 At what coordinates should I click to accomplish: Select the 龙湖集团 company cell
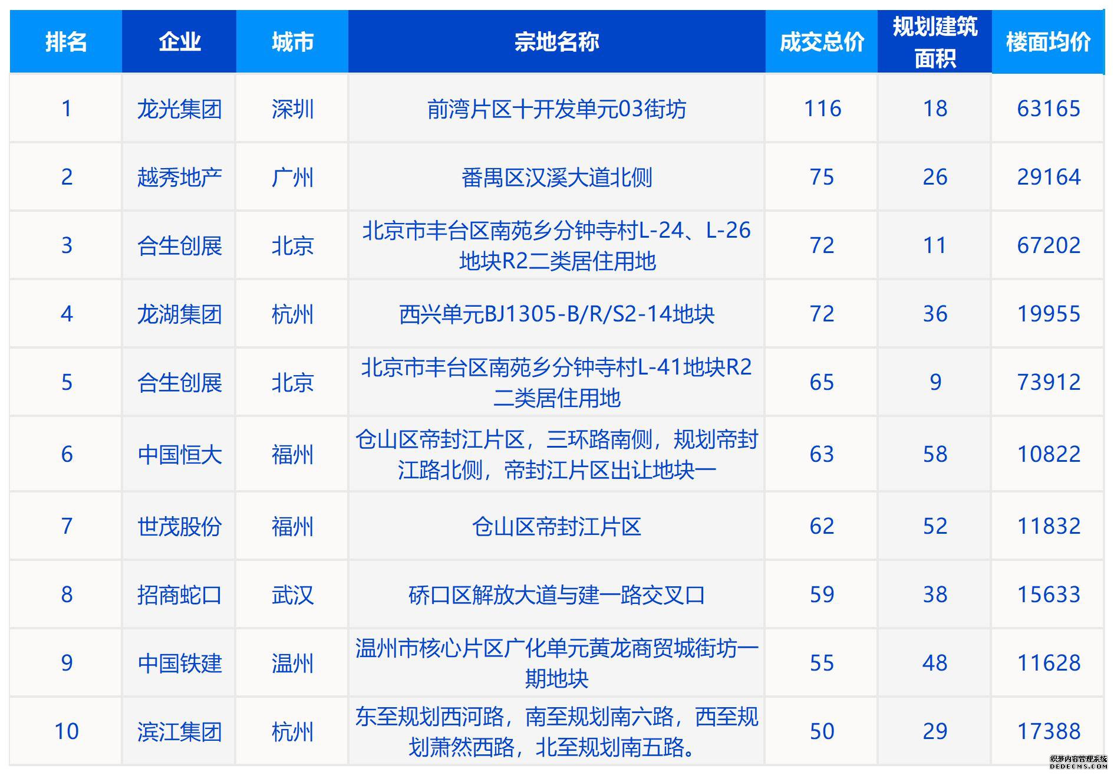(179, 314)
